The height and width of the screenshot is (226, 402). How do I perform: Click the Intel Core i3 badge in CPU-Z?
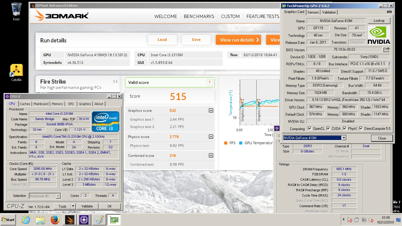coord(105,121)
